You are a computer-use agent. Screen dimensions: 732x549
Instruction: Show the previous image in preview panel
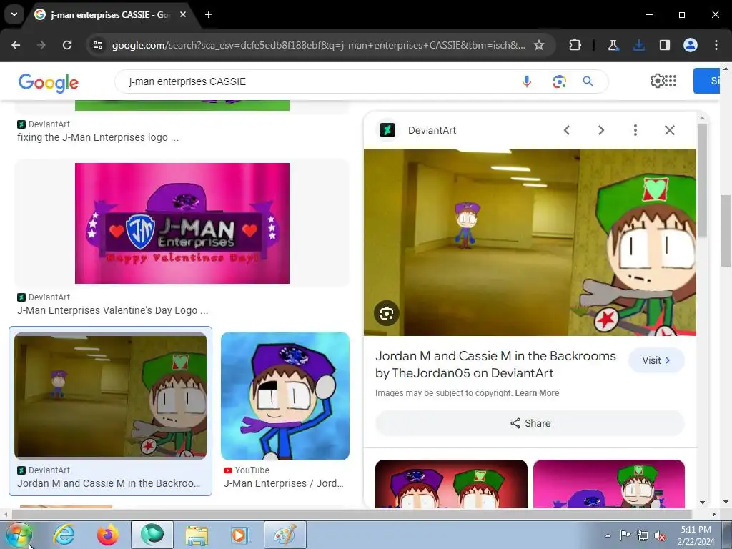(x=567, y=130)
